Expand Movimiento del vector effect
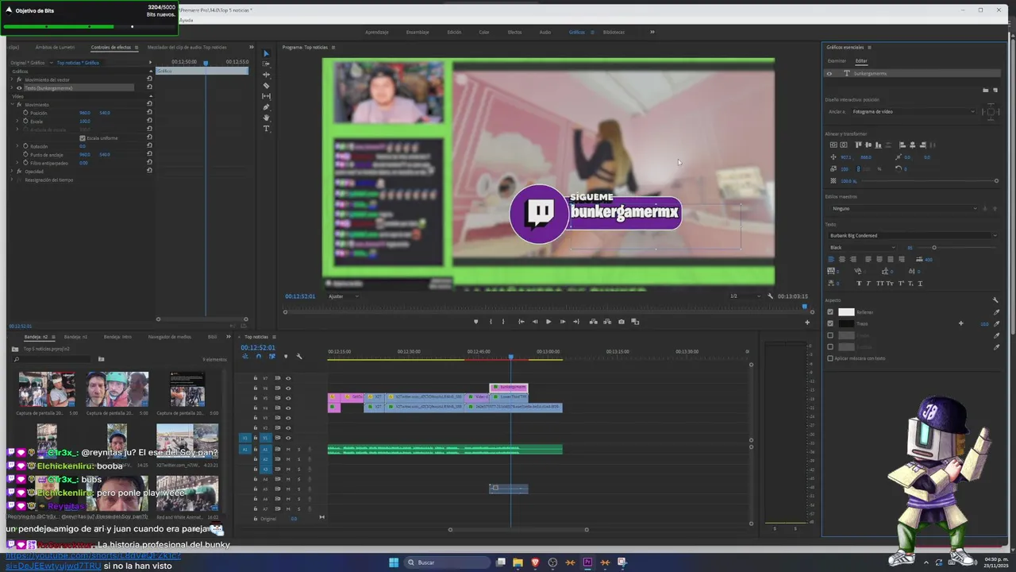 pyautogui.click(x=12, y=79)
